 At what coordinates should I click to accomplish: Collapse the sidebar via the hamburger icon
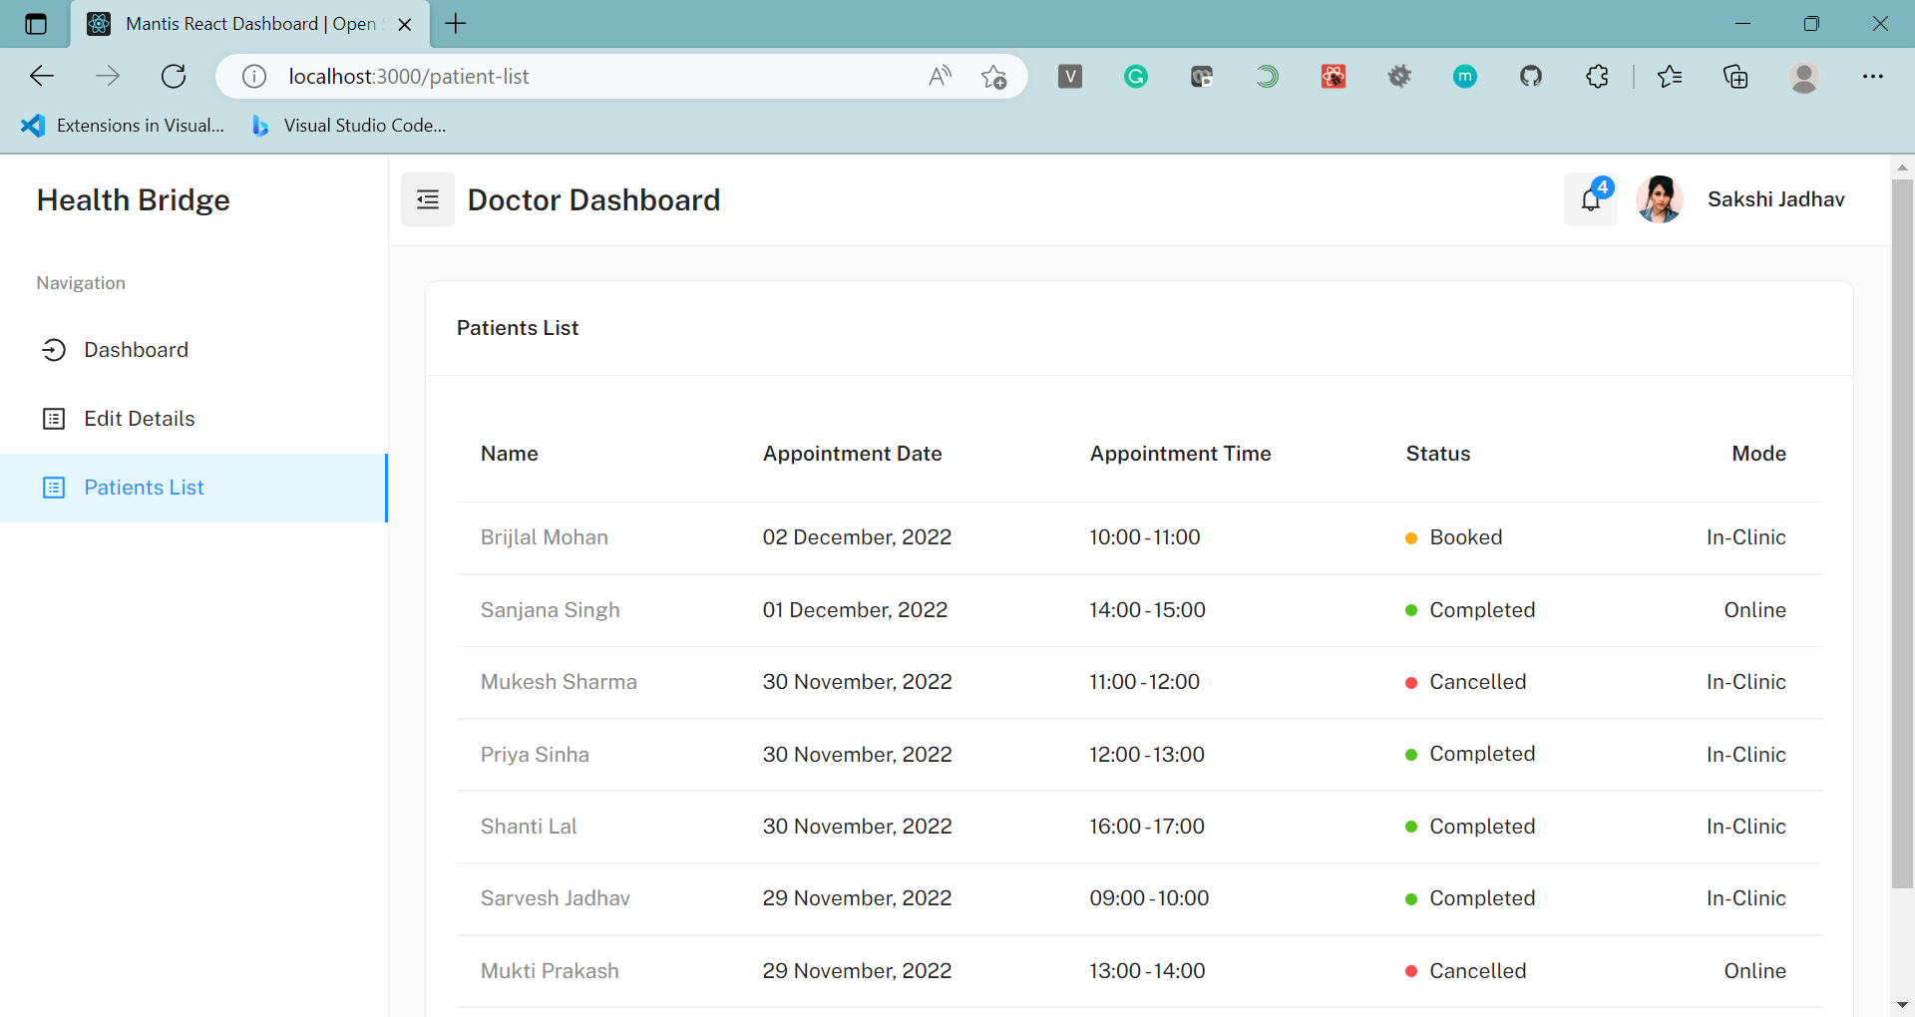[x=427, y=199]
